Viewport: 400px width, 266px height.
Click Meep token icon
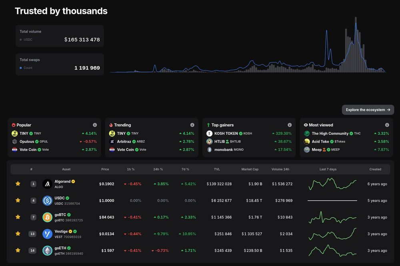pyautogui.click(x=307, y=150)
